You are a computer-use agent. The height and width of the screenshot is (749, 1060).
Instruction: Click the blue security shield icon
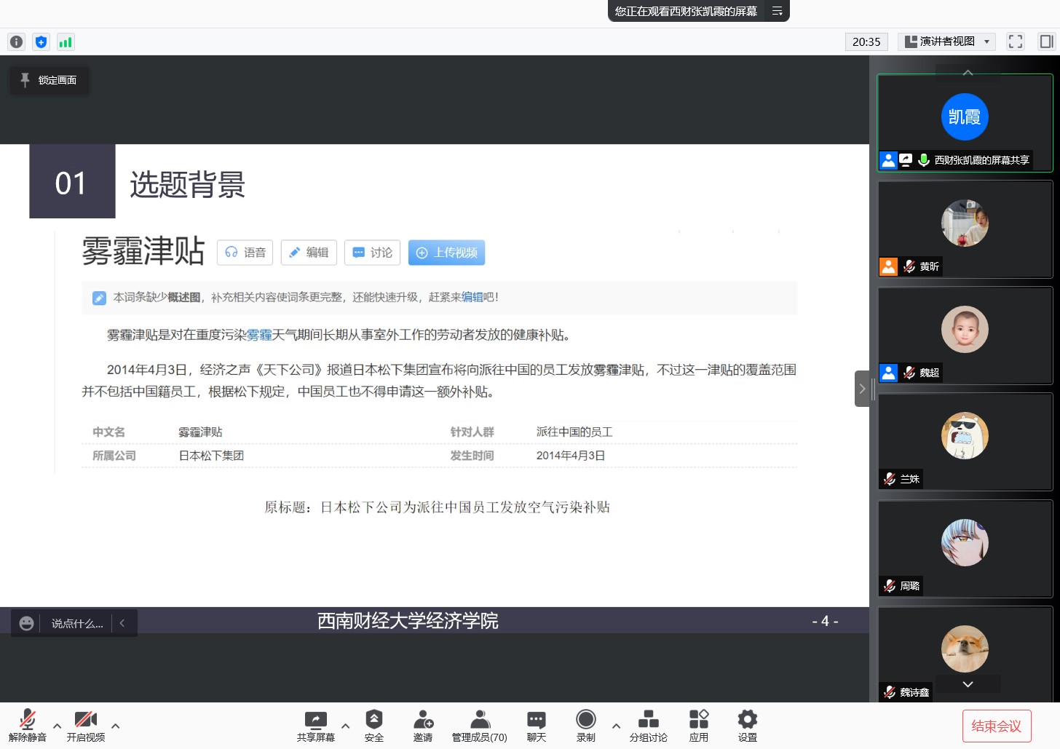pyautogui.click(x=41, y=42)
